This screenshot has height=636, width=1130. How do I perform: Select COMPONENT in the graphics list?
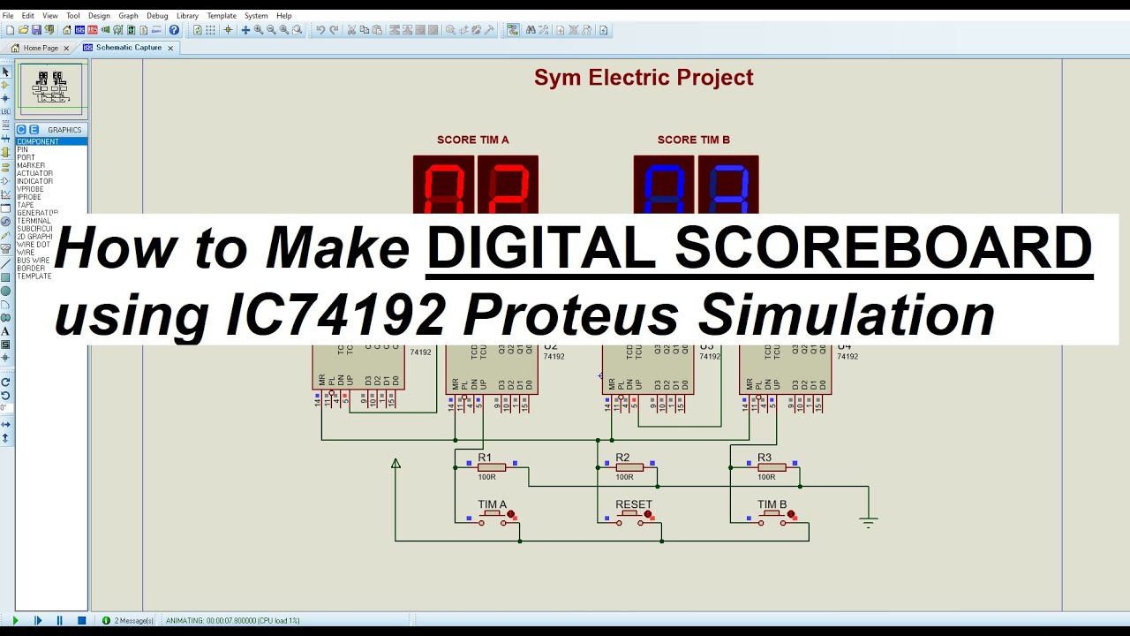[52, 141]
